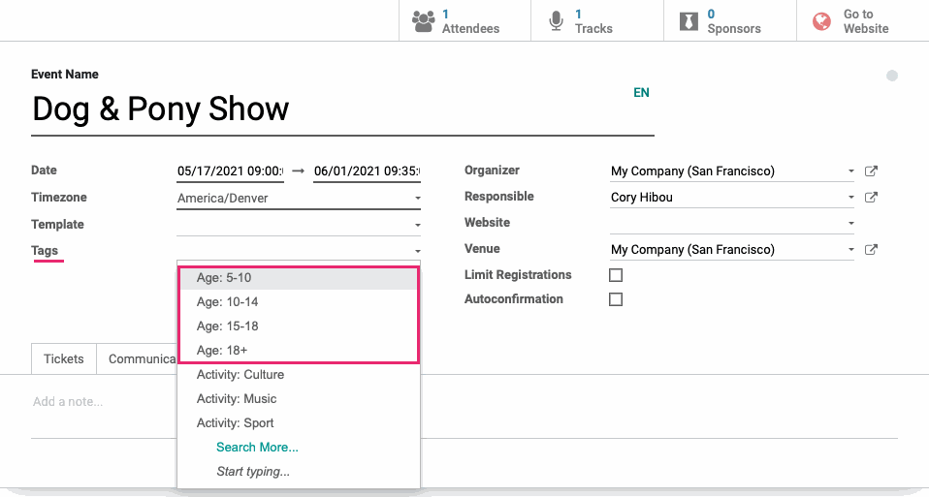This screenshot has width=929, height=497.
Task: Open Organizer external link icon
Action: pos(871,171)
